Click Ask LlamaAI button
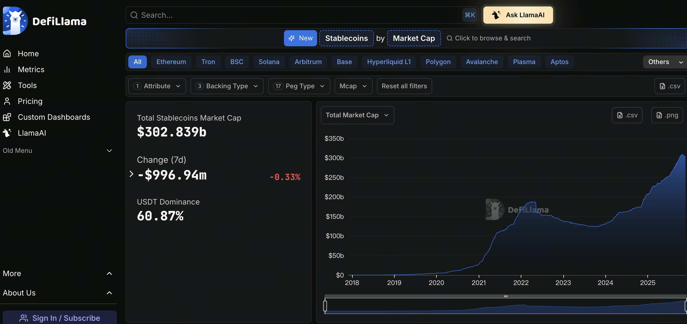687x324 pixels. pyautogui.click(x=518, y=15)
